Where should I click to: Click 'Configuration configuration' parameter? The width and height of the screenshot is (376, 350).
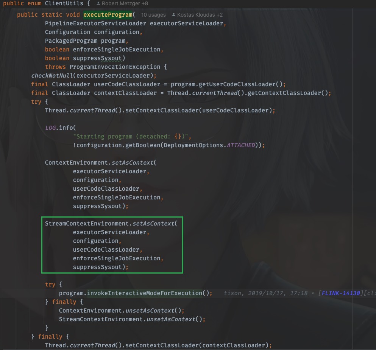[92, 32]
